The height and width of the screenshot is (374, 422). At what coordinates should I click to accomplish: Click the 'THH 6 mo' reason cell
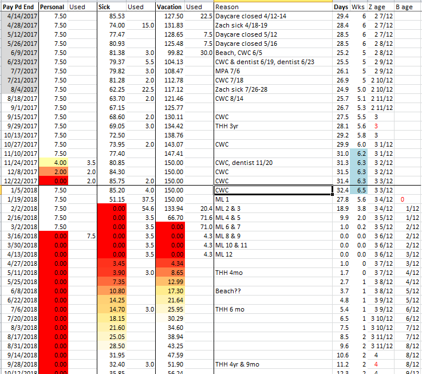pyautogui.click(x=273, y=309)
